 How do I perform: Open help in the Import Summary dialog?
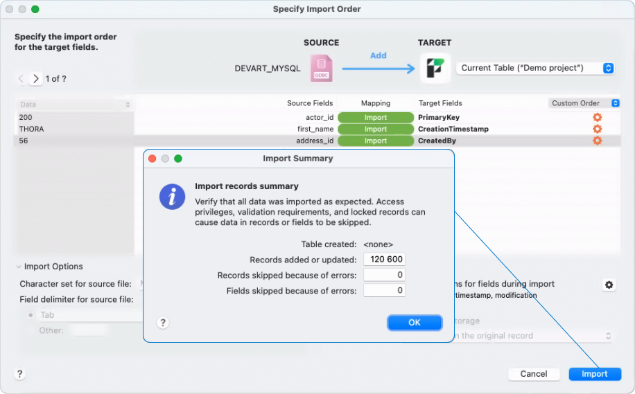point(163,323)
